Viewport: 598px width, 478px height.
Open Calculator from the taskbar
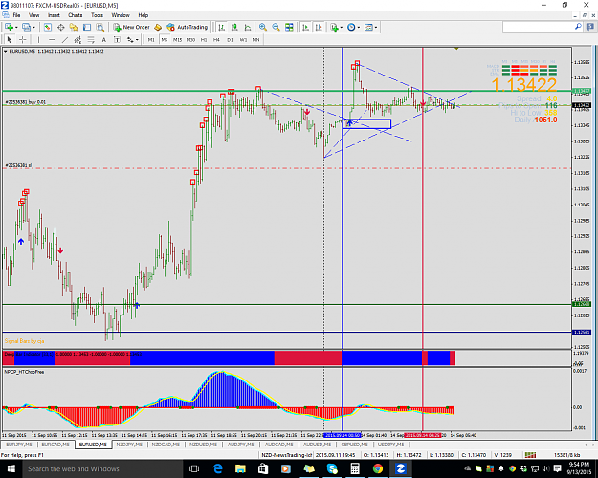[355, 468]
